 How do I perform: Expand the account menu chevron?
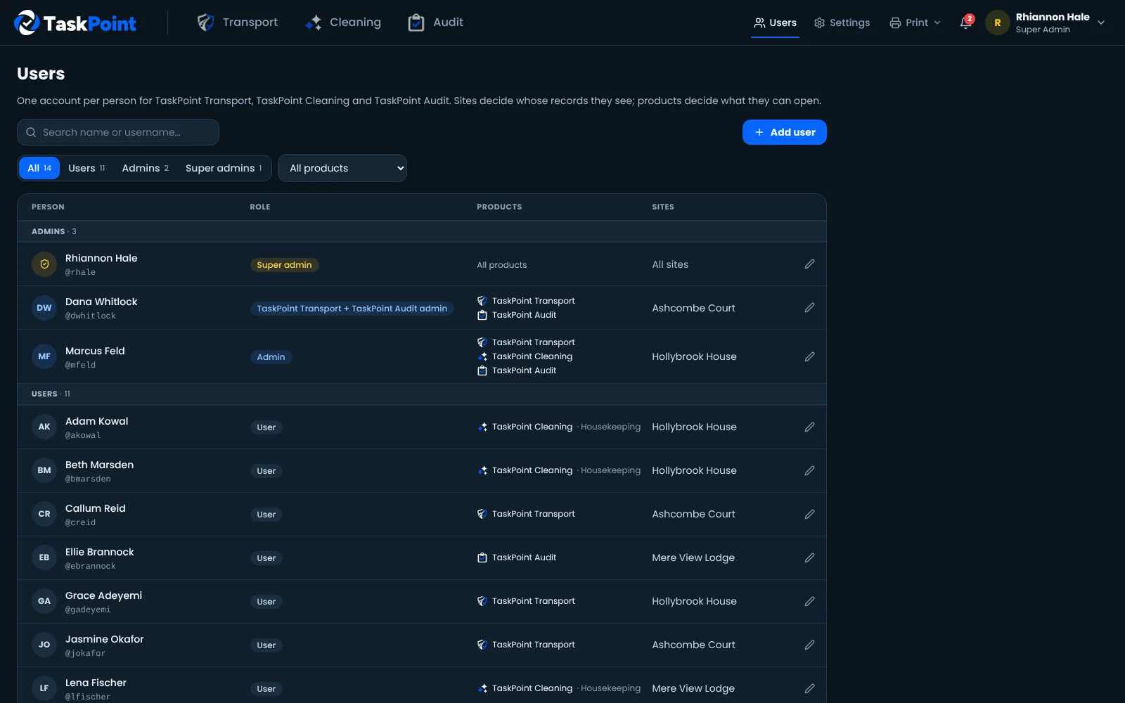1101,22
